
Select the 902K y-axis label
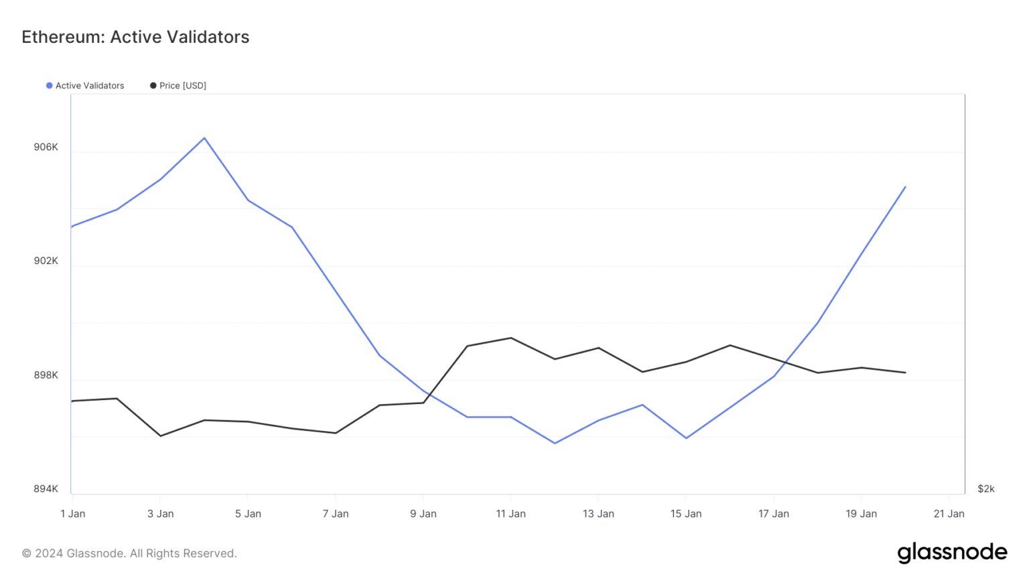pyautogui.click(x=46, y=261)
